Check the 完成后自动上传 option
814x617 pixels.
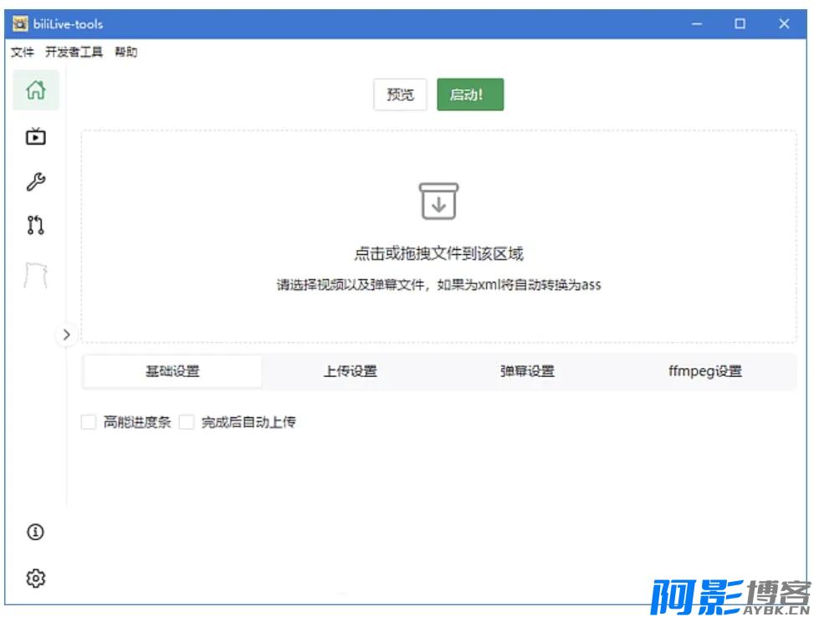pos(186,422)
